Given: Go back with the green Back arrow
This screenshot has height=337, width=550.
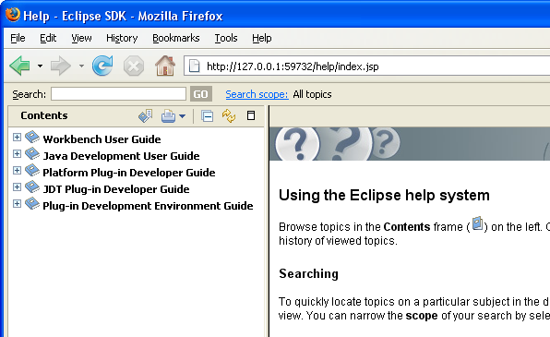Looking at the screenshot, I should click(20, 66).
